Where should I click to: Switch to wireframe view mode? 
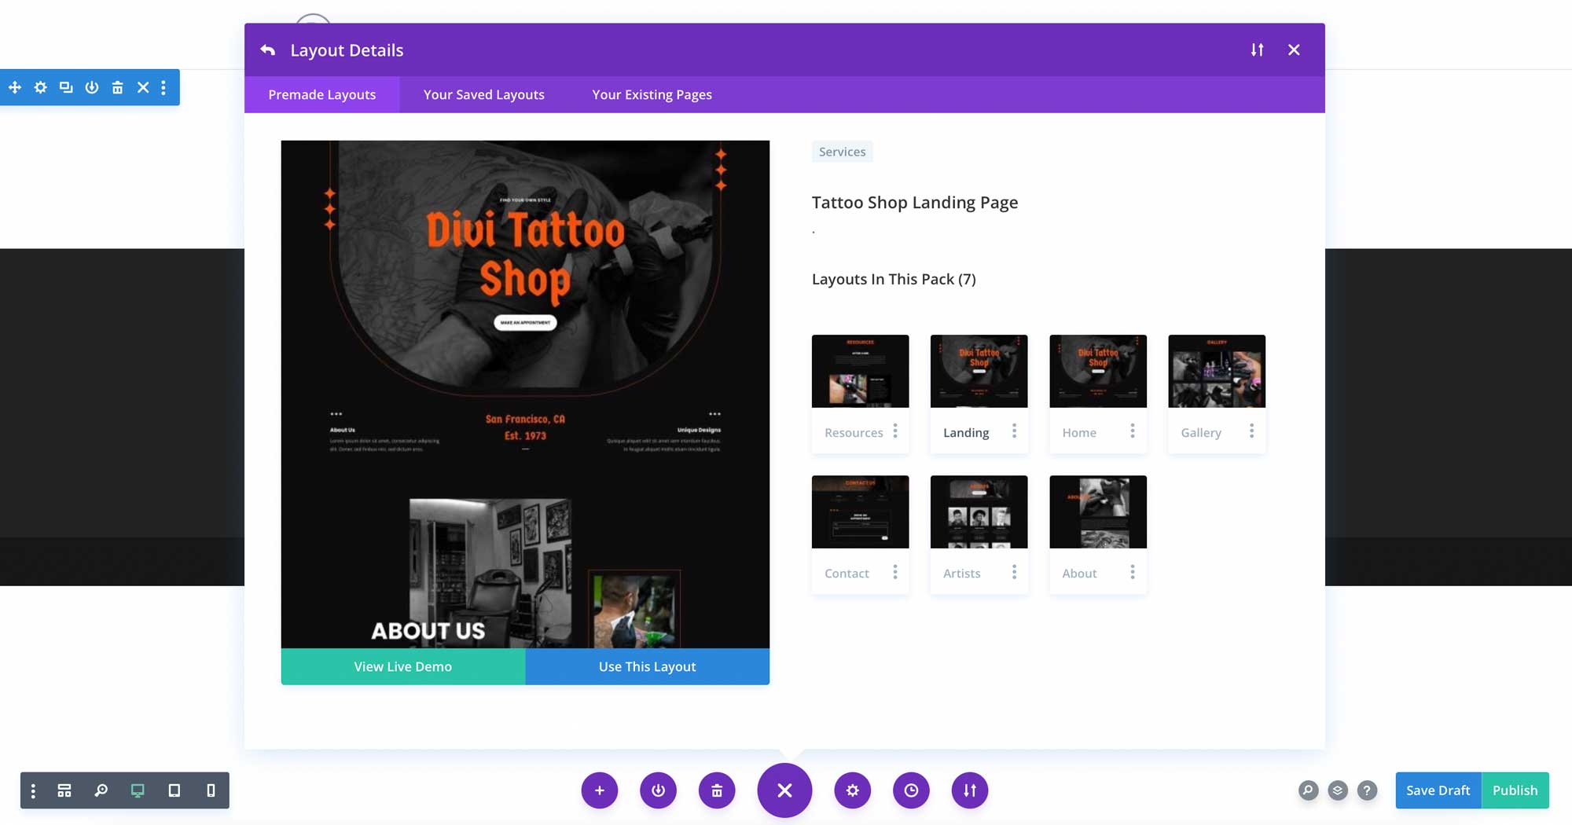pyautogui.click(x=64, y=790)
